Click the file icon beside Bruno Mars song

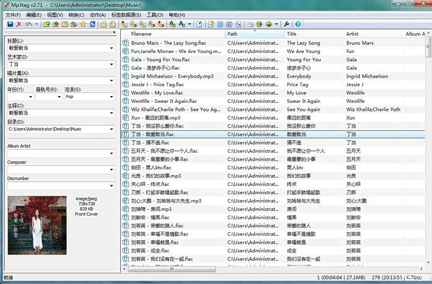[x=125, y=43]
